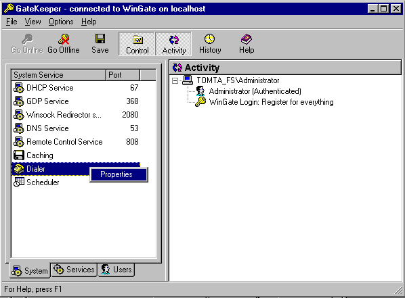Click the Dialer telephone icon
The image size is (405, 298).
[18, 169]
